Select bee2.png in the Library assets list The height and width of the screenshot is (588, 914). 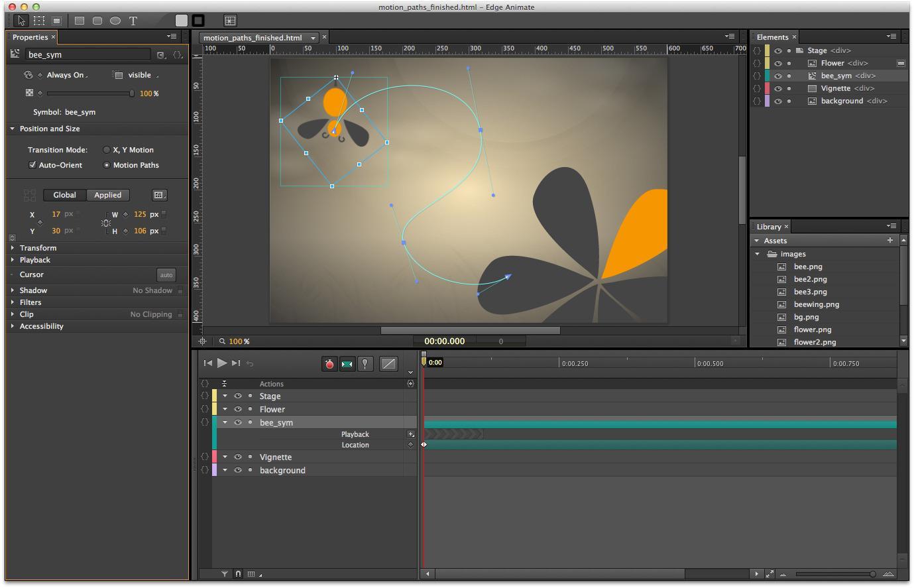810,279
